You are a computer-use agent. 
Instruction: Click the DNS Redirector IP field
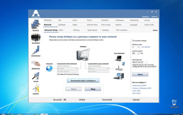140,62
